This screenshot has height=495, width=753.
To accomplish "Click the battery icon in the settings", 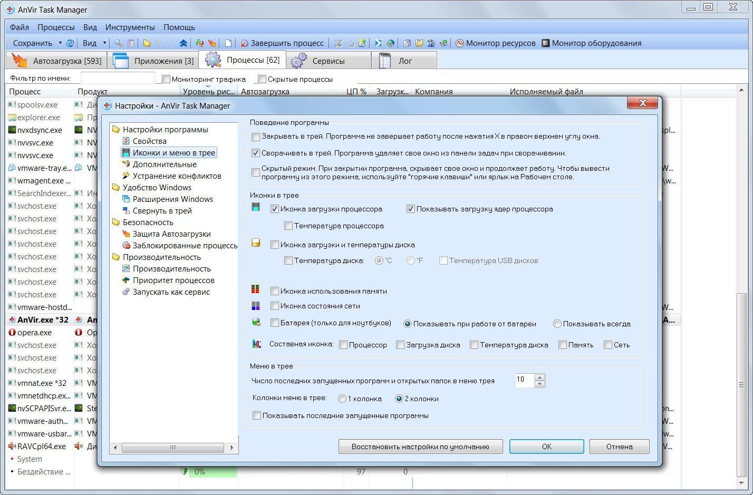I will point(256,322).
